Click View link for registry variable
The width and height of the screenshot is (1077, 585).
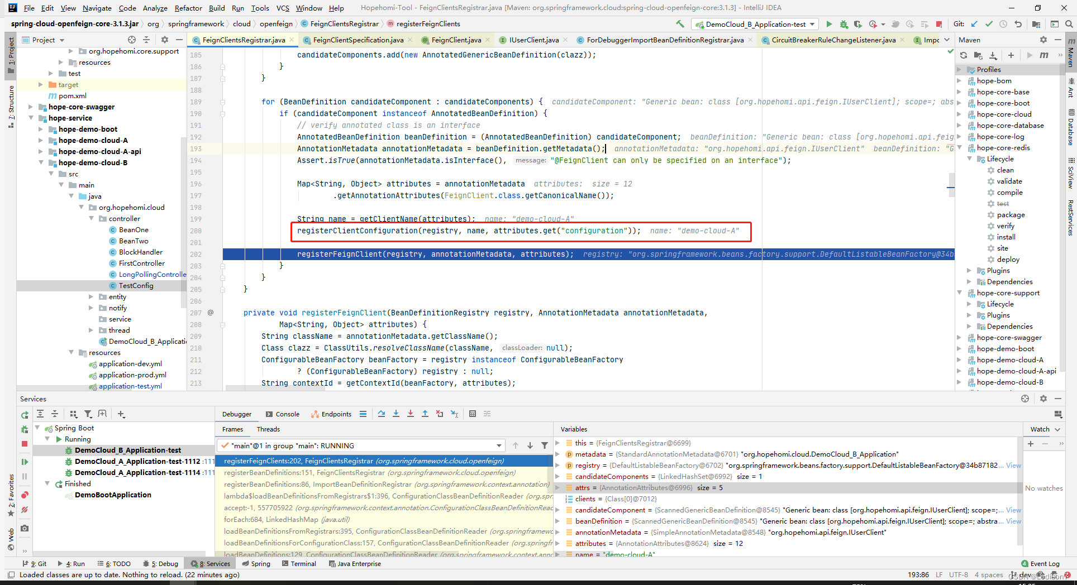[x=1013, y=465]
